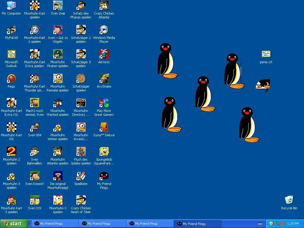Open the My Friend Pingu desktop shortcut
Image resolution: width=304 pixels, height=228 pixels.
tap(104, 176)
